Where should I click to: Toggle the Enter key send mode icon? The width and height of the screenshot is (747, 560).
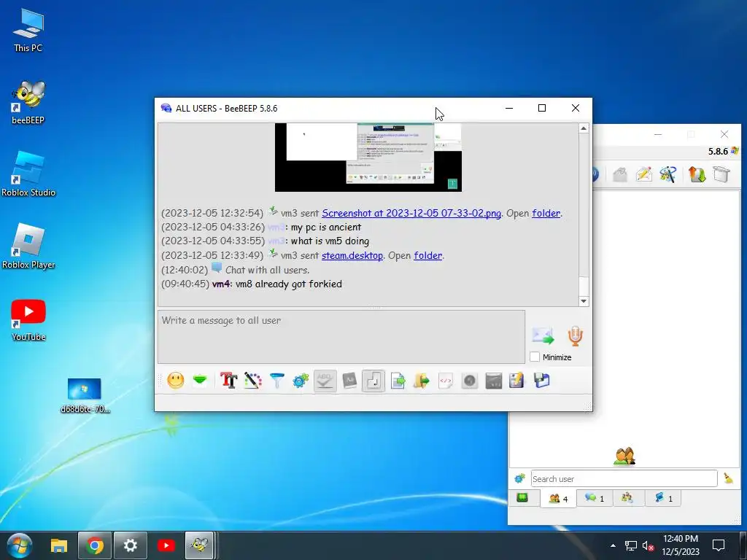pyautogui.click(x=373, y=381)
